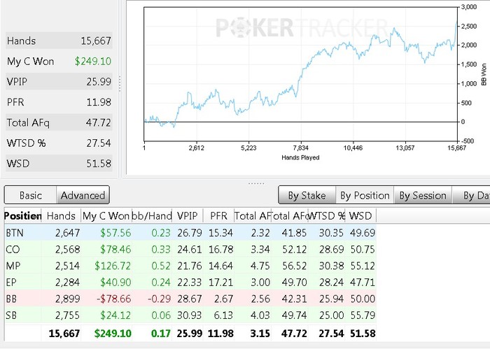Sort table by WTSD % column header
This screenshot has width=490, height=349.
pos(327,215)
